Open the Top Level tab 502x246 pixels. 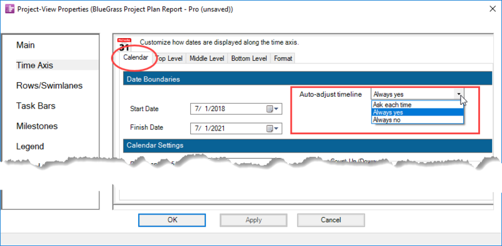(169, 58)
